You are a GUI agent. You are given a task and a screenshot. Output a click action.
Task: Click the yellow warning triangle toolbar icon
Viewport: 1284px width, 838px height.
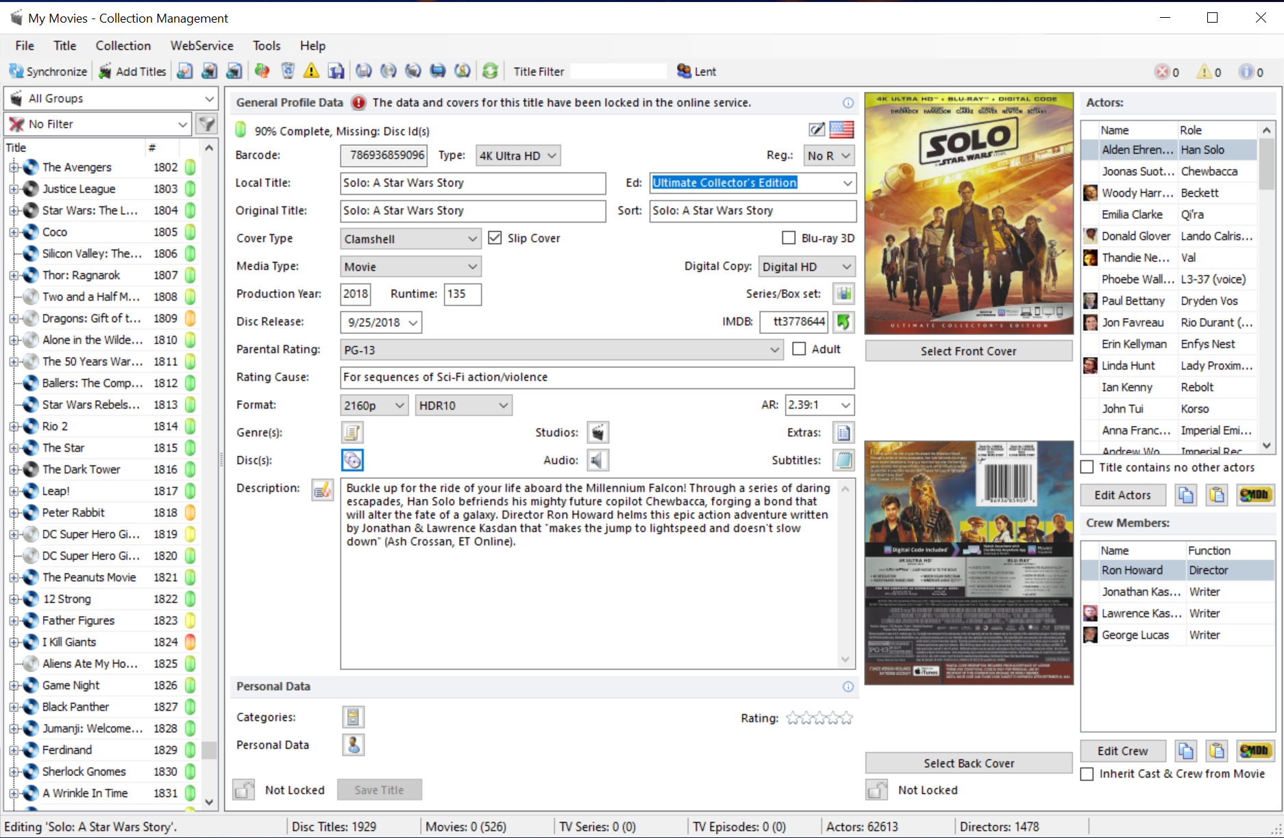click(x=312, y=71)
